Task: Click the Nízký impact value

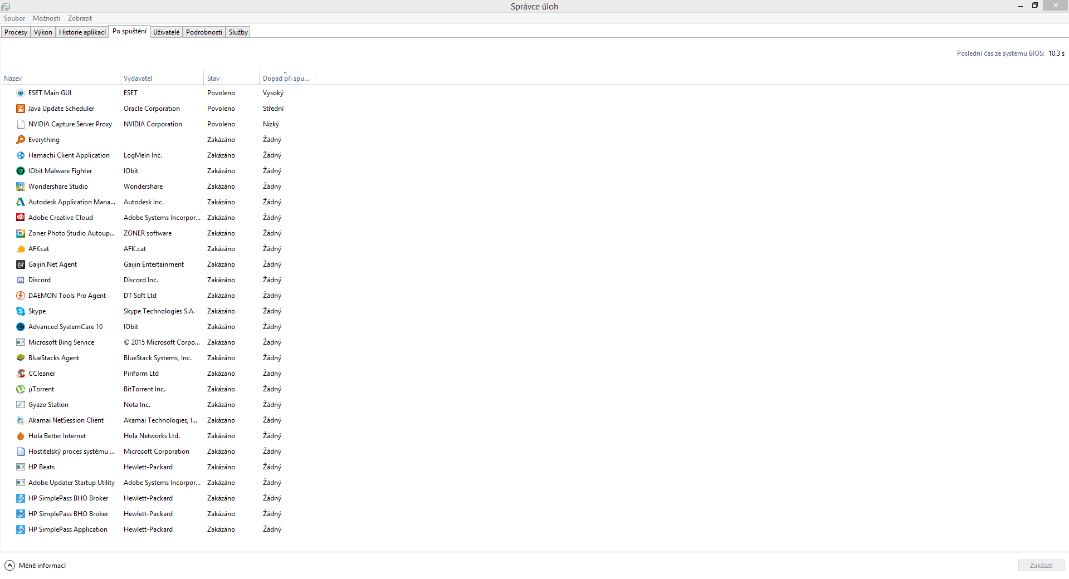Action: click(x=271, y=124)
